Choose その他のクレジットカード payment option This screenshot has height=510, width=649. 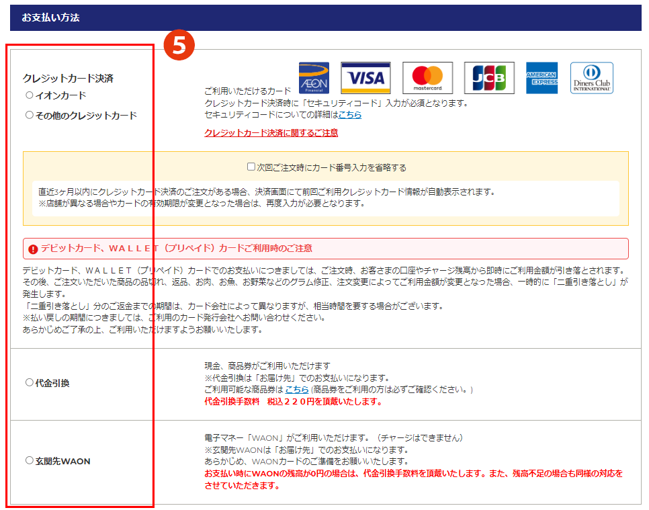30,115
